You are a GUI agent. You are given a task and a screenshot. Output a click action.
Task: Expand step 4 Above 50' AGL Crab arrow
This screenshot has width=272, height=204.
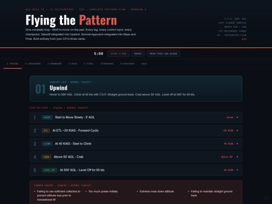click(237, 157)
